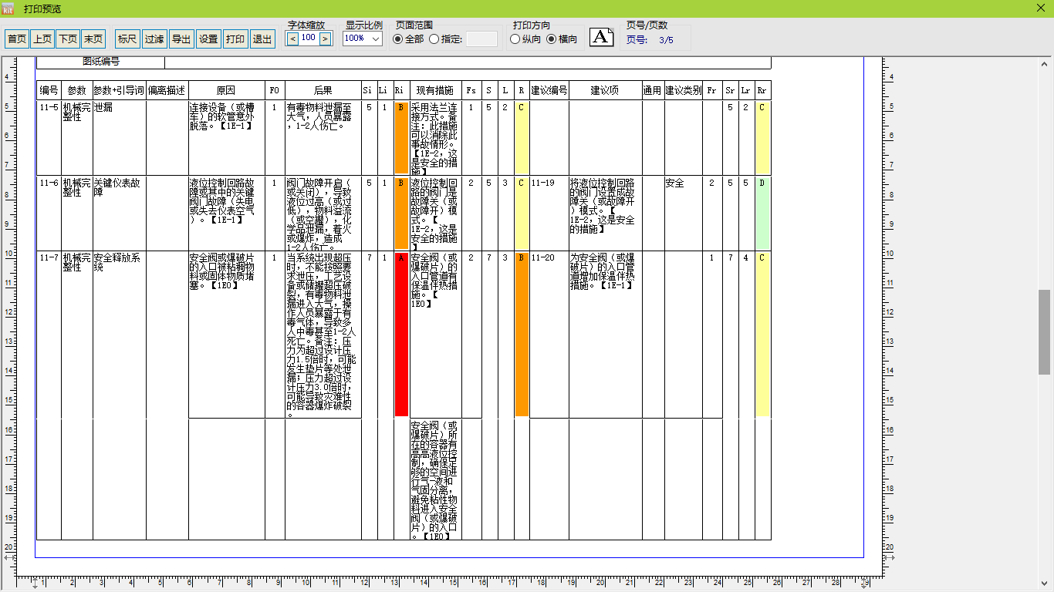Click the 页号 3/5 page indicator
Viewport: 1054px width, 592px height.
click(650, 40)
